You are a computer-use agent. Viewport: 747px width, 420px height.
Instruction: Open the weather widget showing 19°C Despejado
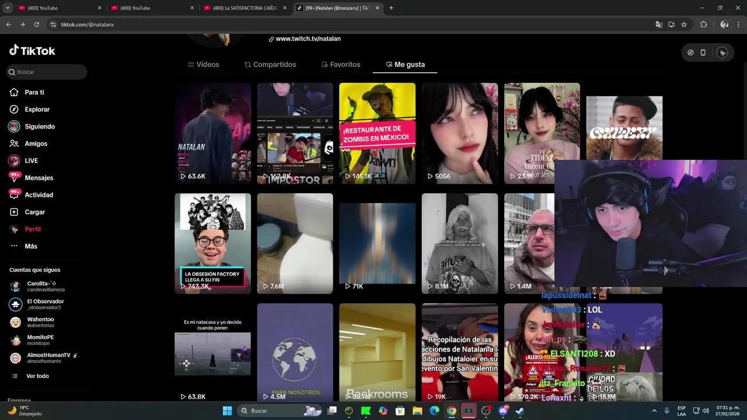(x=26, y=411)
